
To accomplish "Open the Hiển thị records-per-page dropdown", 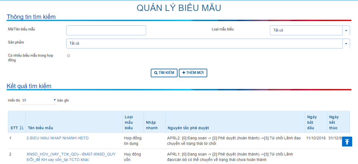I will [x=39, y=100].
